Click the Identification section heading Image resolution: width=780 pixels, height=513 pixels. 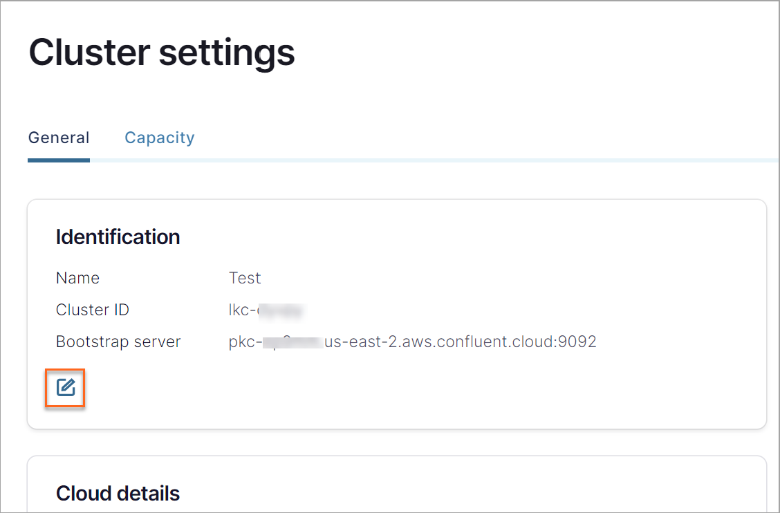118,237
